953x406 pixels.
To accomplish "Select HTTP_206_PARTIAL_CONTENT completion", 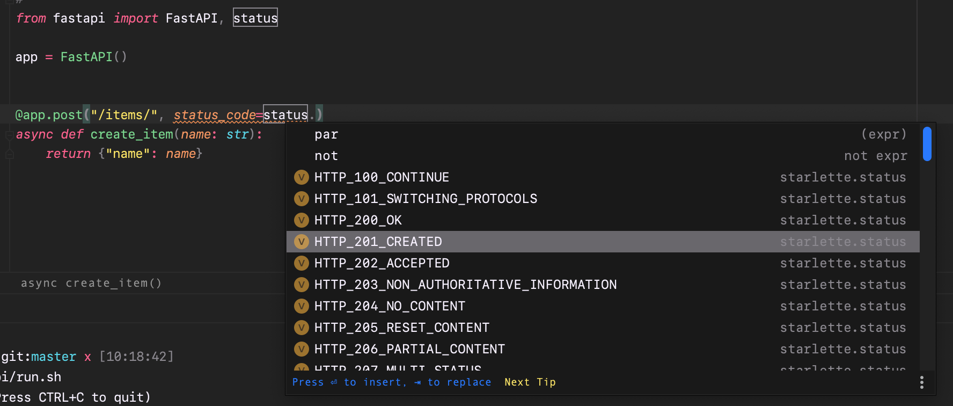I will (x=603, y=349).
